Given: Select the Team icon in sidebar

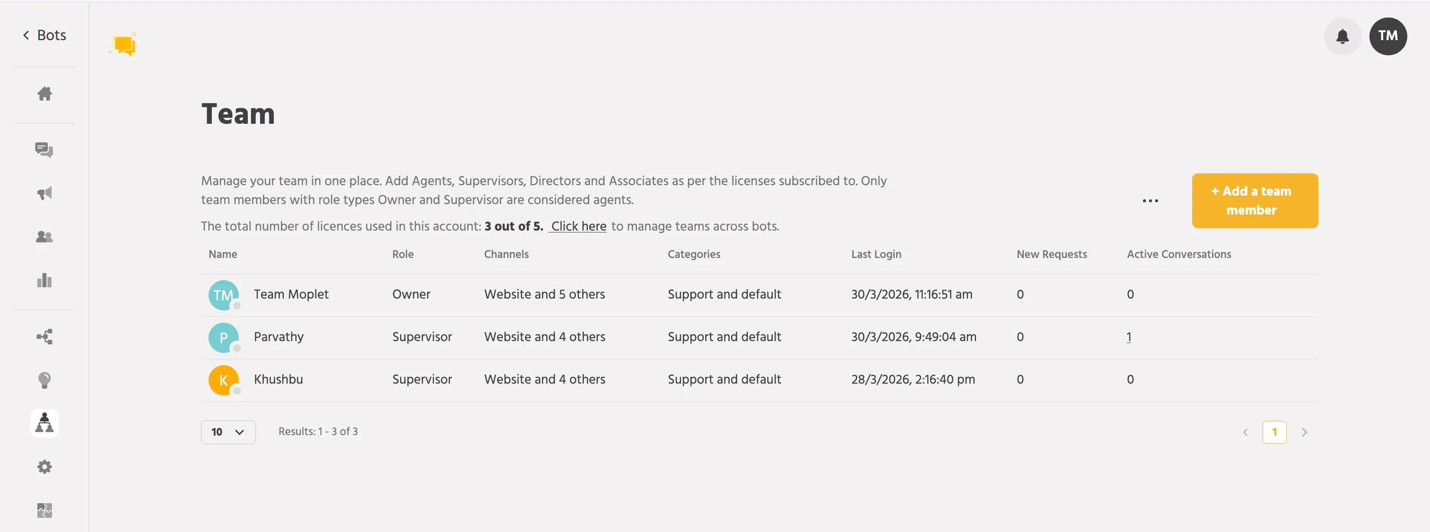Looking at the screenshot, I should pyautogui.click(x=44, y=423).
